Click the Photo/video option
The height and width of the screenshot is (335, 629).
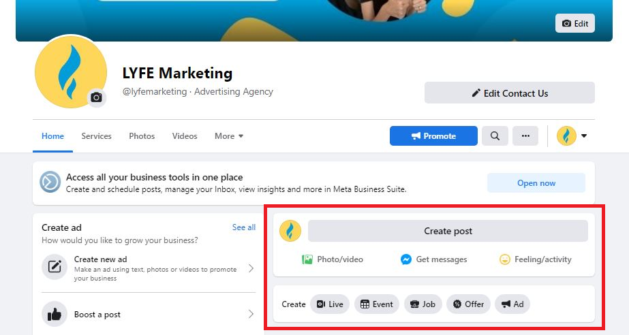pyautogui.click(x=333, y=259)
